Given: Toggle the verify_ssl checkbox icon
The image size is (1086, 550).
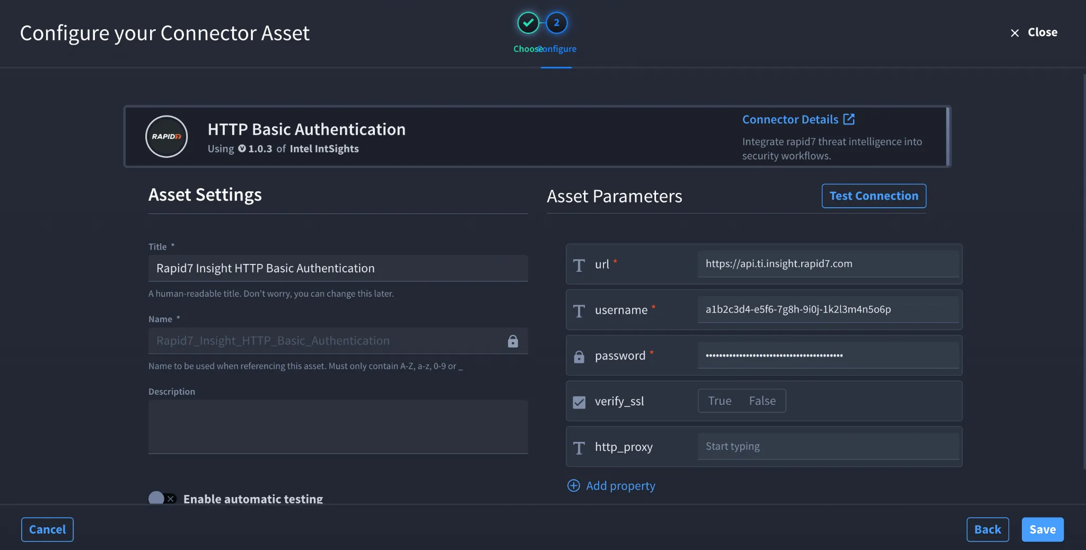Looking at the screenshot, I should tap(579, 402).
